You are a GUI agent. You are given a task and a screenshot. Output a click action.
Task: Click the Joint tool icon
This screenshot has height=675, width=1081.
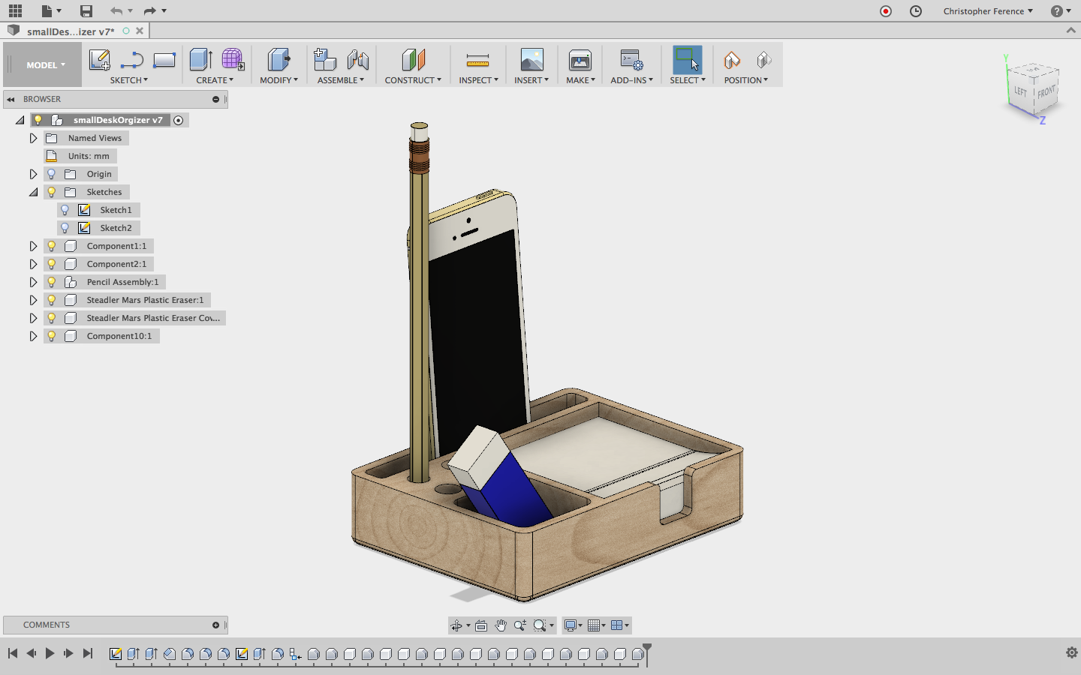(x=358, y=60)
